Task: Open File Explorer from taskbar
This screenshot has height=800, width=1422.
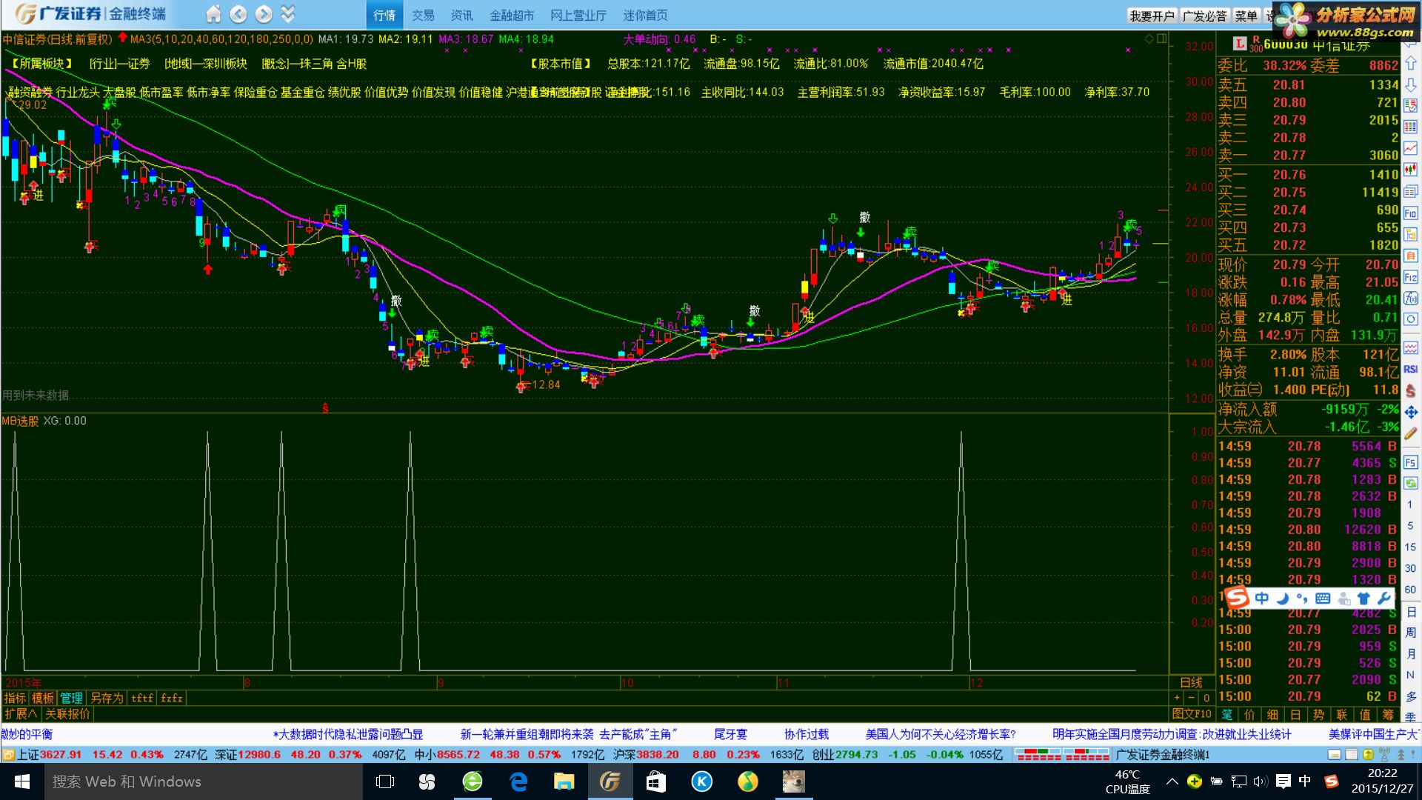Action: coord(564,781)
